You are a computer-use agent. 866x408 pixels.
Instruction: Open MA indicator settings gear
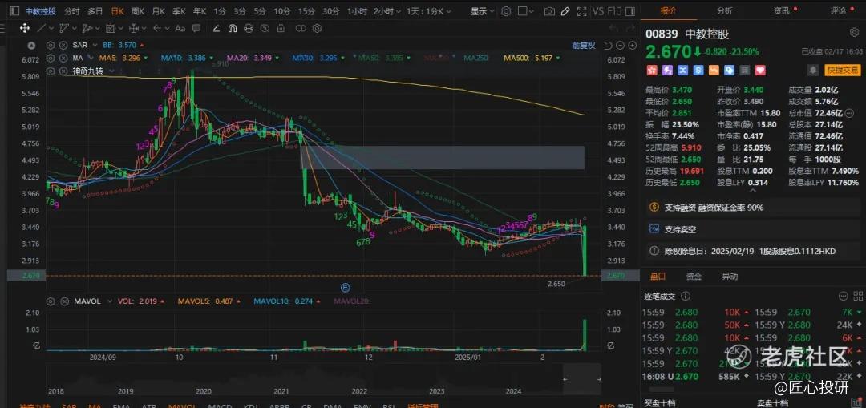click(x=51, y=58)
